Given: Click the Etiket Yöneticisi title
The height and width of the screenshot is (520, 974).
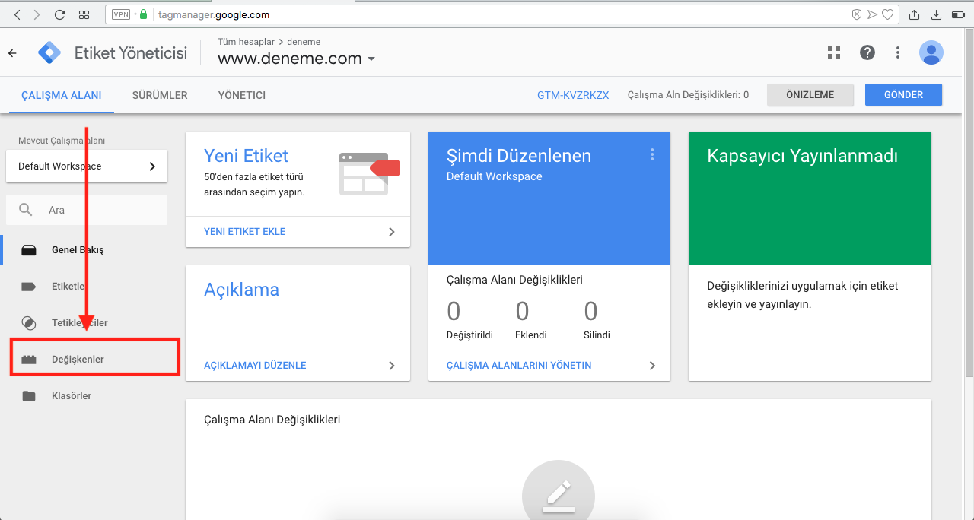Looking at the screenshot, I should coord(131,53).
